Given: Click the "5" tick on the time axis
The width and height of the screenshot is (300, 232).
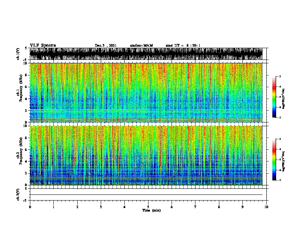Looking at the screenshot, I should click(148, 207).
